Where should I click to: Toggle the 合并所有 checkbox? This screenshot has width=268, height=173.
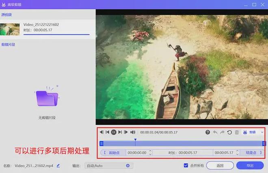coord(186,166)
